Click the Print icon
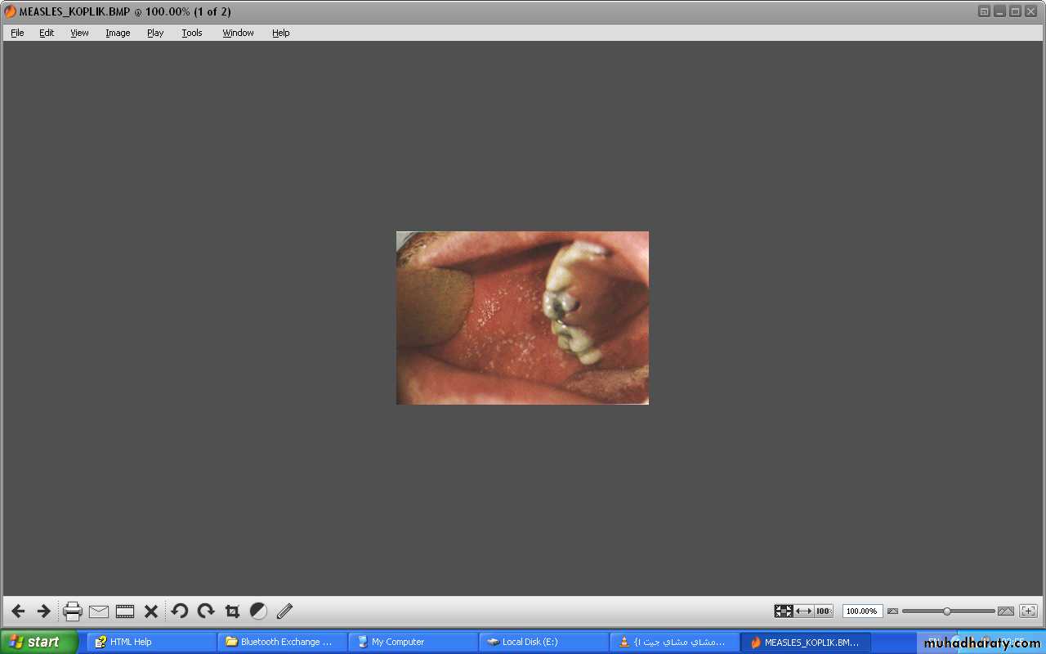The height and width of the screenshot is (654, 1046). [x=73, y=611]
